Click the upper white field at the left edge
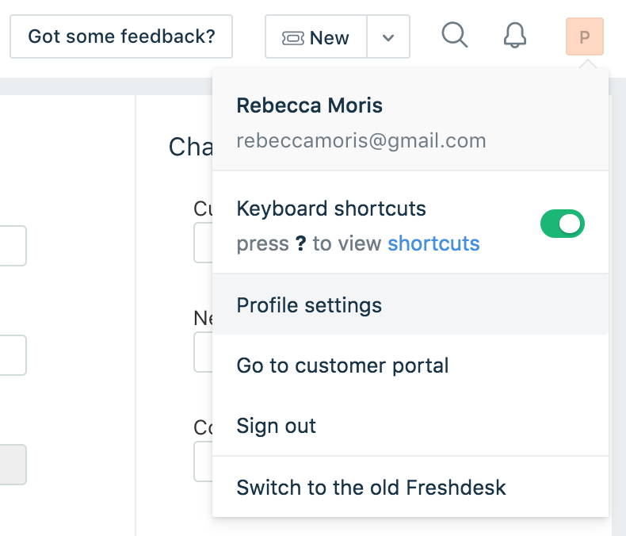 pyautogui.click(x=13, y=246)
